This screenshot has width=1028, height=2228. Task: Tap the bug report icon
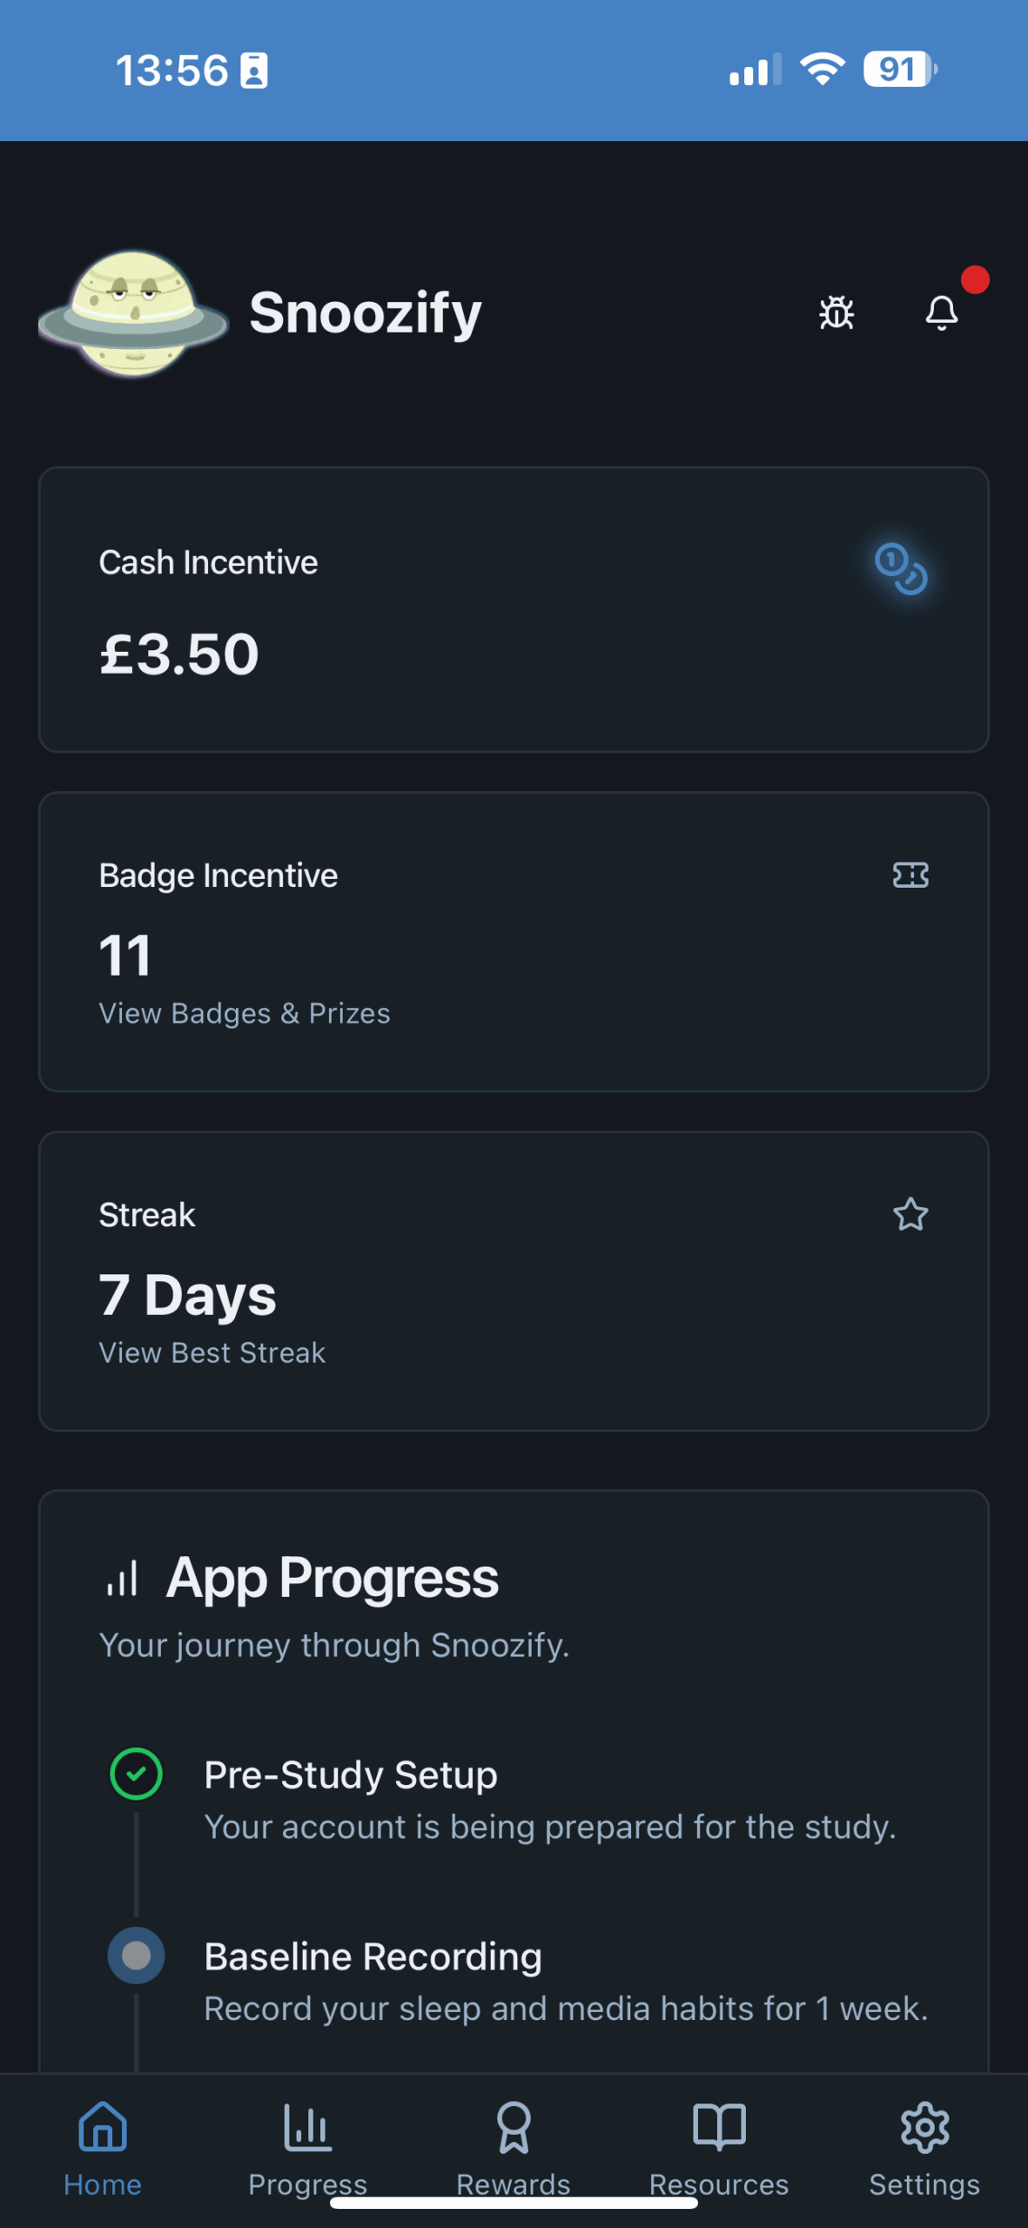(837, 312)
